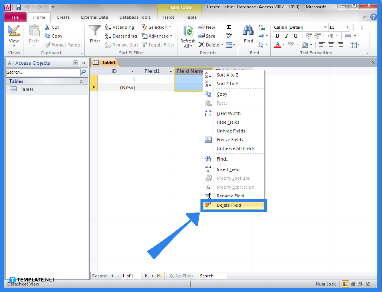Create a New record
The height and width of the screenshot is (292, 382).
(x=207, y=27)
